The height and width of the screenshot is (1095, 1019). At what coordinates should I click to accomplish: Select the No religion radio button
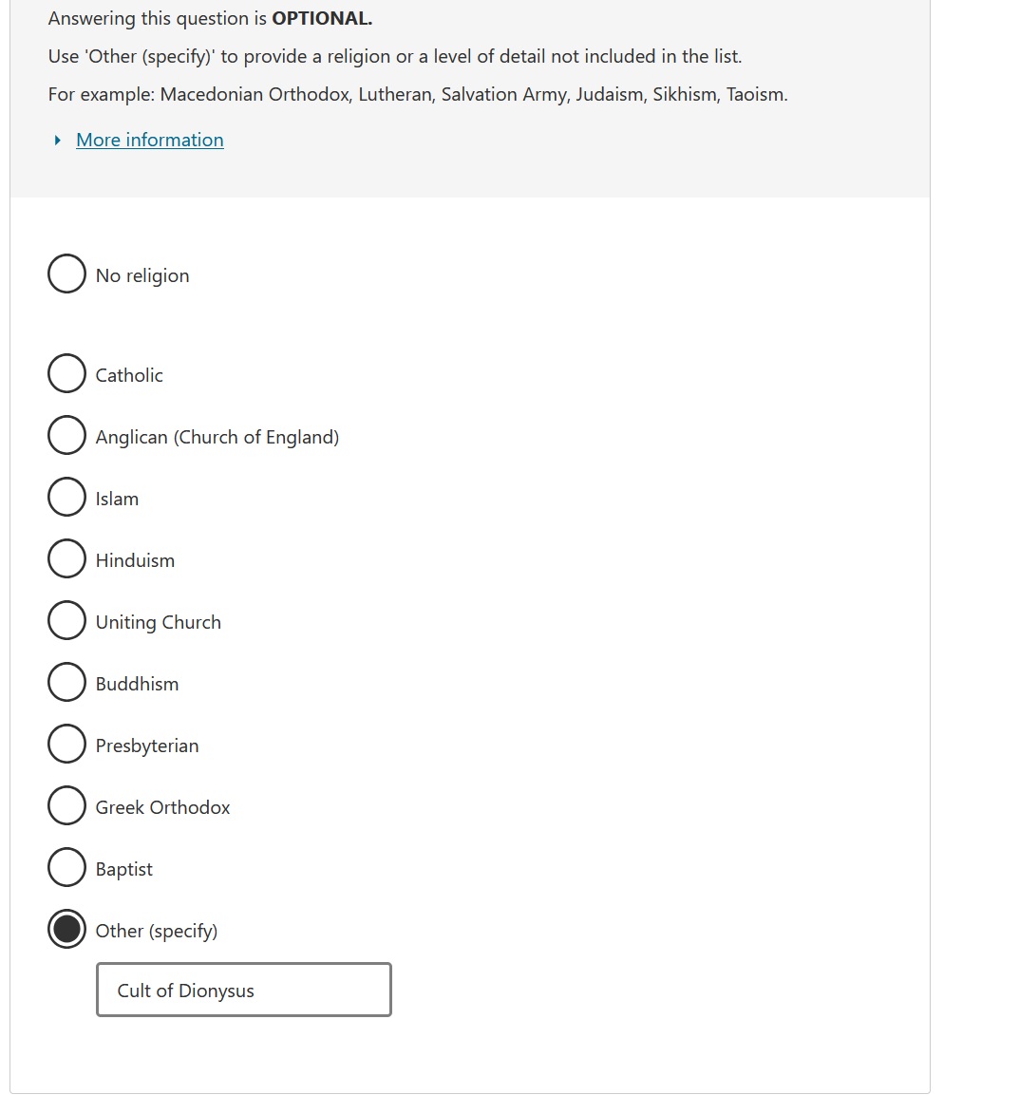pyautogui.click(x=67, y=274)
